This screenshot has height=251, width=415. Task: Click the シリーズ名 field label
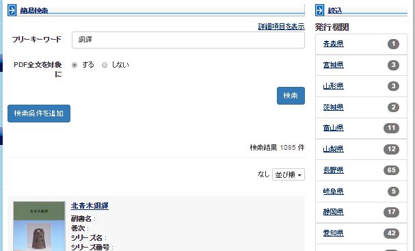point(87,238)
